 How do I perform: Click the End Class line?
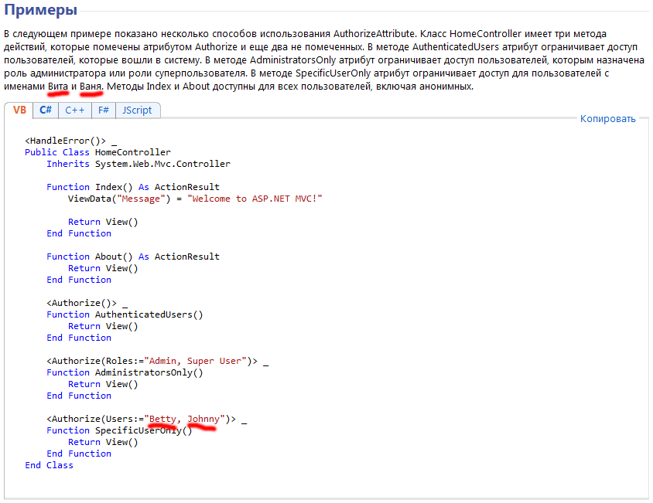coord(49,465)
